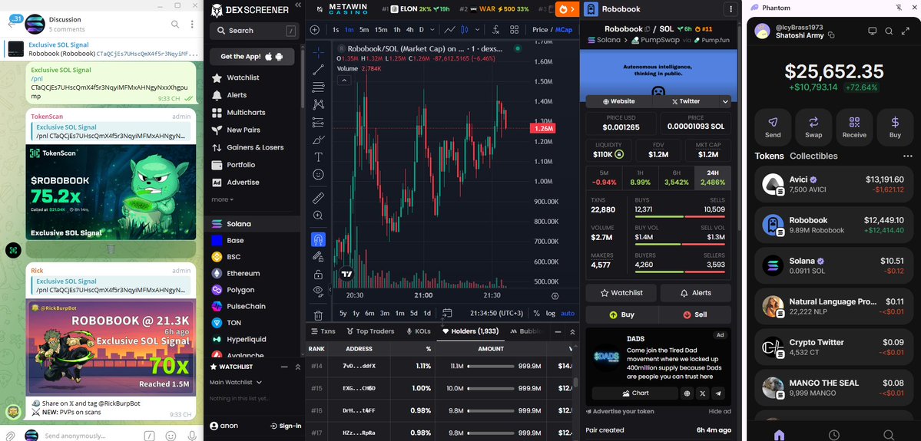Toggle the log scale on chart

pyautogui.click(x=550, y=313)
